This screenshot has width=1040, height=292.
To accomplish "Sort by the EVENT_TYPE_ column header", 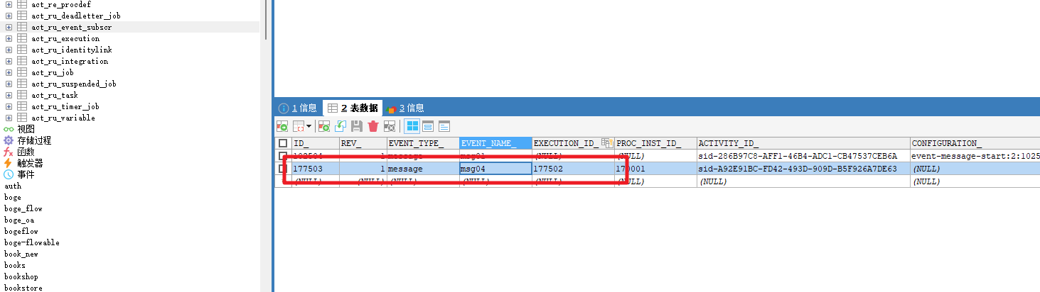I will pos(423,143).
